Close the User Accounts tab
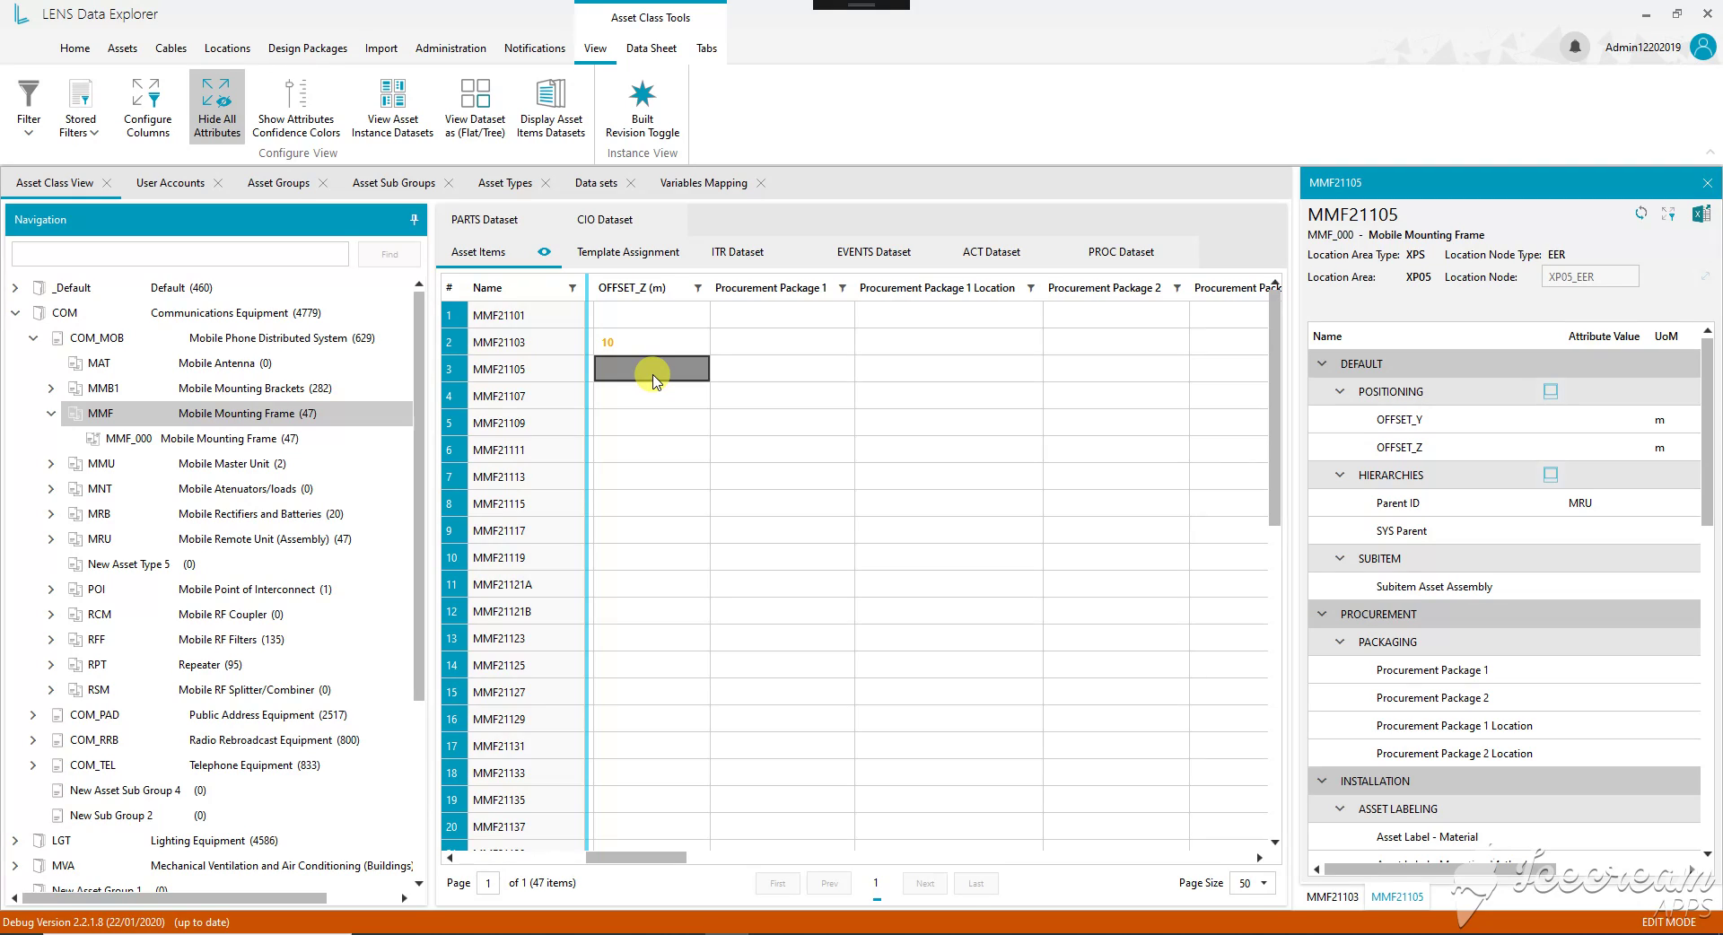 pyautogui.click(x=218, y=183)
